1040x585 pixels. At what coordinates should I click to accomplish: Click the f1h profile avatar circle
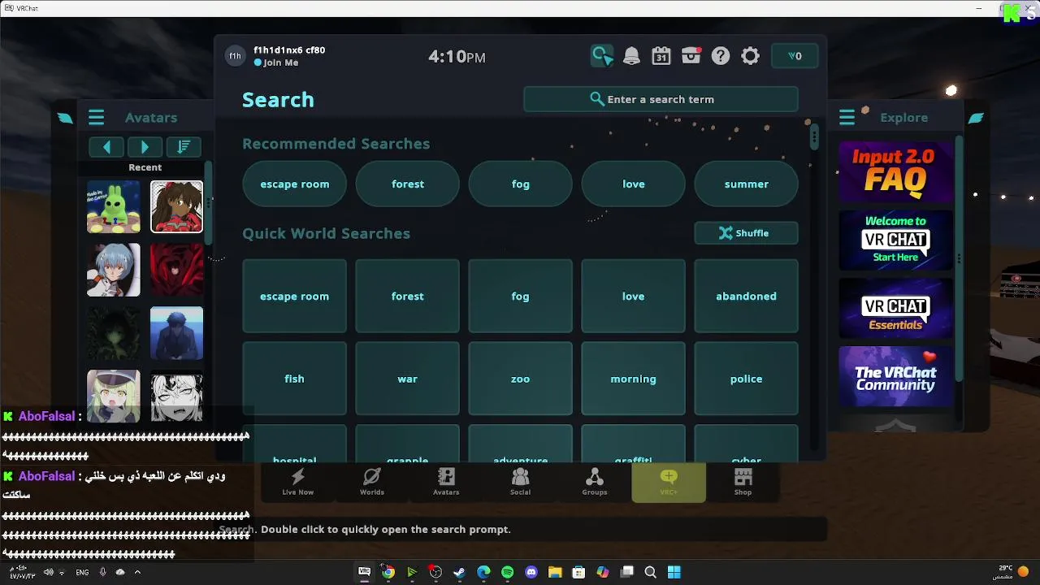click(235, 56)
